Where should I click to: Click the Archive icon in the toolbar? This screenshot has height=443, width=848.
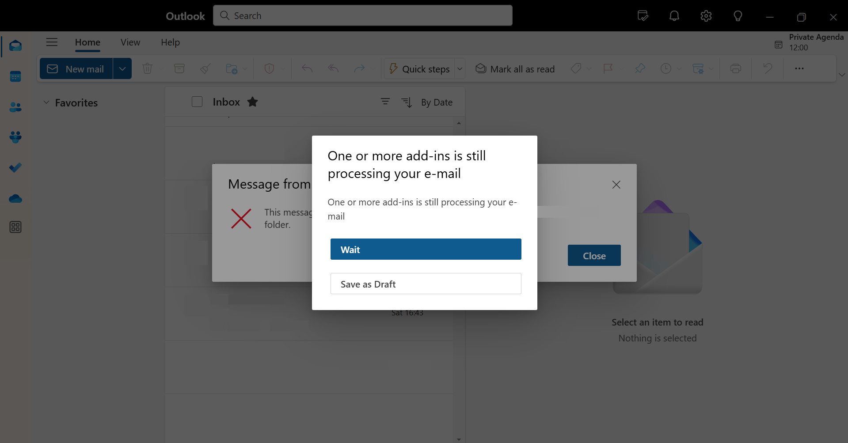click(x=179, y=68)
